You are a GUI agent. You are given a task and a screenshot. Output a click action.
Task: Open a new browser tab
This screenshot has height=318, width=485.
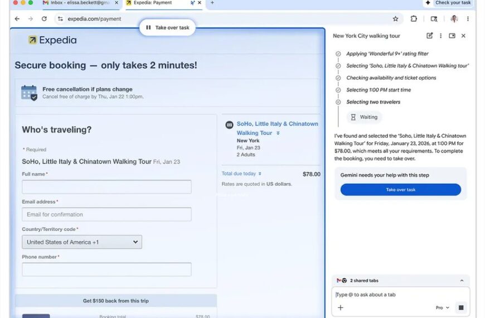[212, 3]
